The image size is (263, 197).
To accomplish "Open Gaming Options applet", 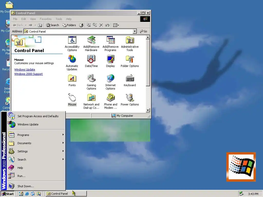I will click(x=91, y=82).
